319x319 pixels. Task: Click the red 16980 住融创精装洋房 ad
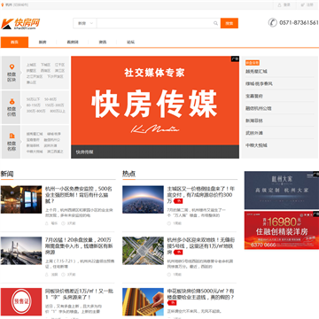coord(282,230)
